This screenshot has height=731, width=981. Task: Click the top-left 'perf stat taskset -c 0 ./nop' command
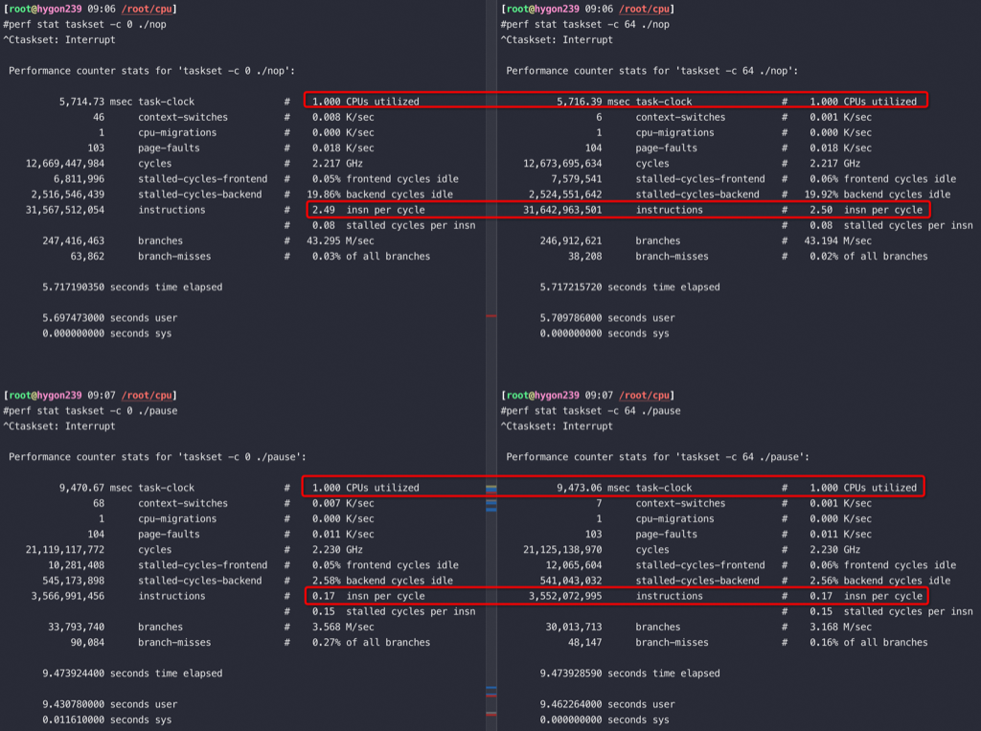click(84, 25)
